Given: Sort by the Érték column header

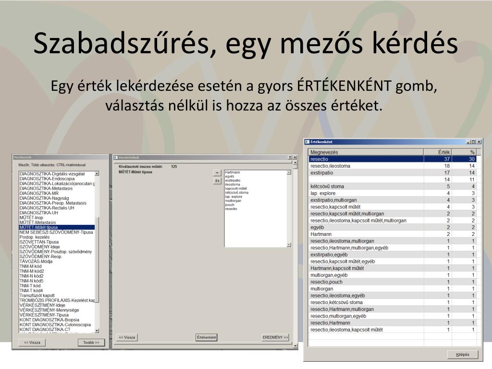Looking at the screenshot, I should point(438,152).
